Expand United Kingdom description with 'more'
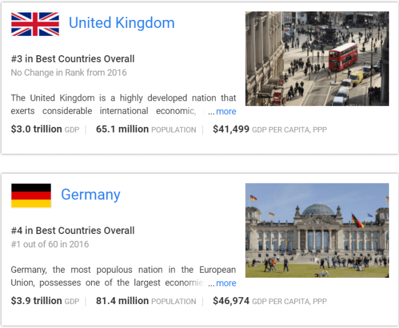Viewport: 399px width, 328px height. (x=226, y=112)
